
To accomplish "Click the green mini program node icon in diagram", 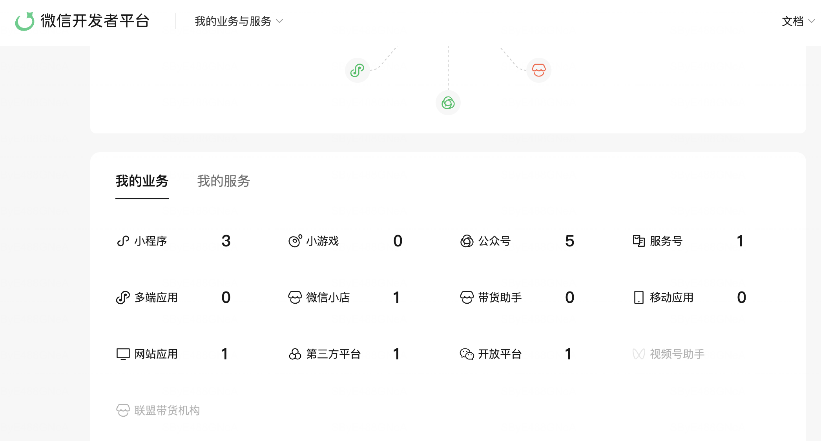I will [357, 70].
